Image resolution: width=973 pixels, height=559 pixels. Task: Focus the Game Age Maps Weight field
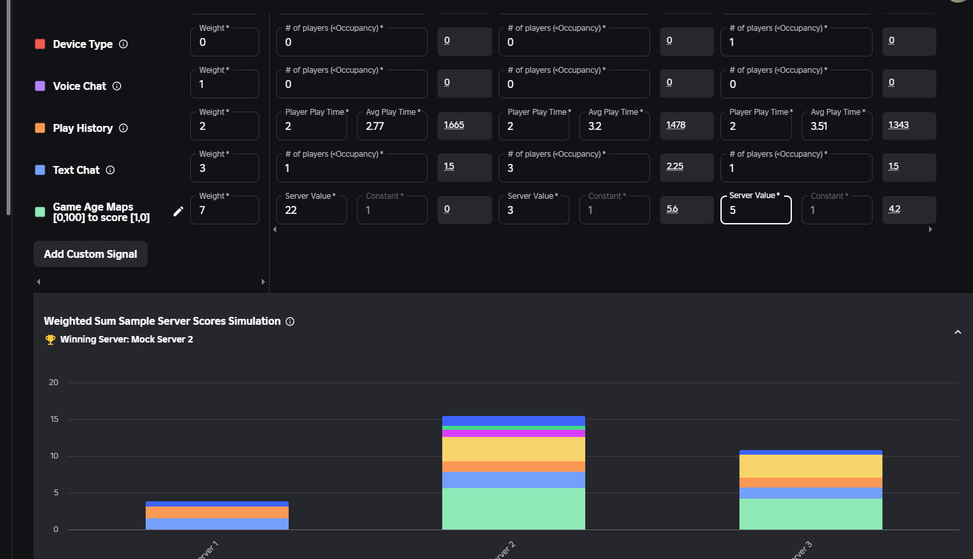click(x=224, y=210)
